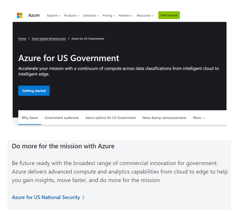Click the Azure for US Government page heading
Screen dimensions: 241x214
tap(69, 58)
